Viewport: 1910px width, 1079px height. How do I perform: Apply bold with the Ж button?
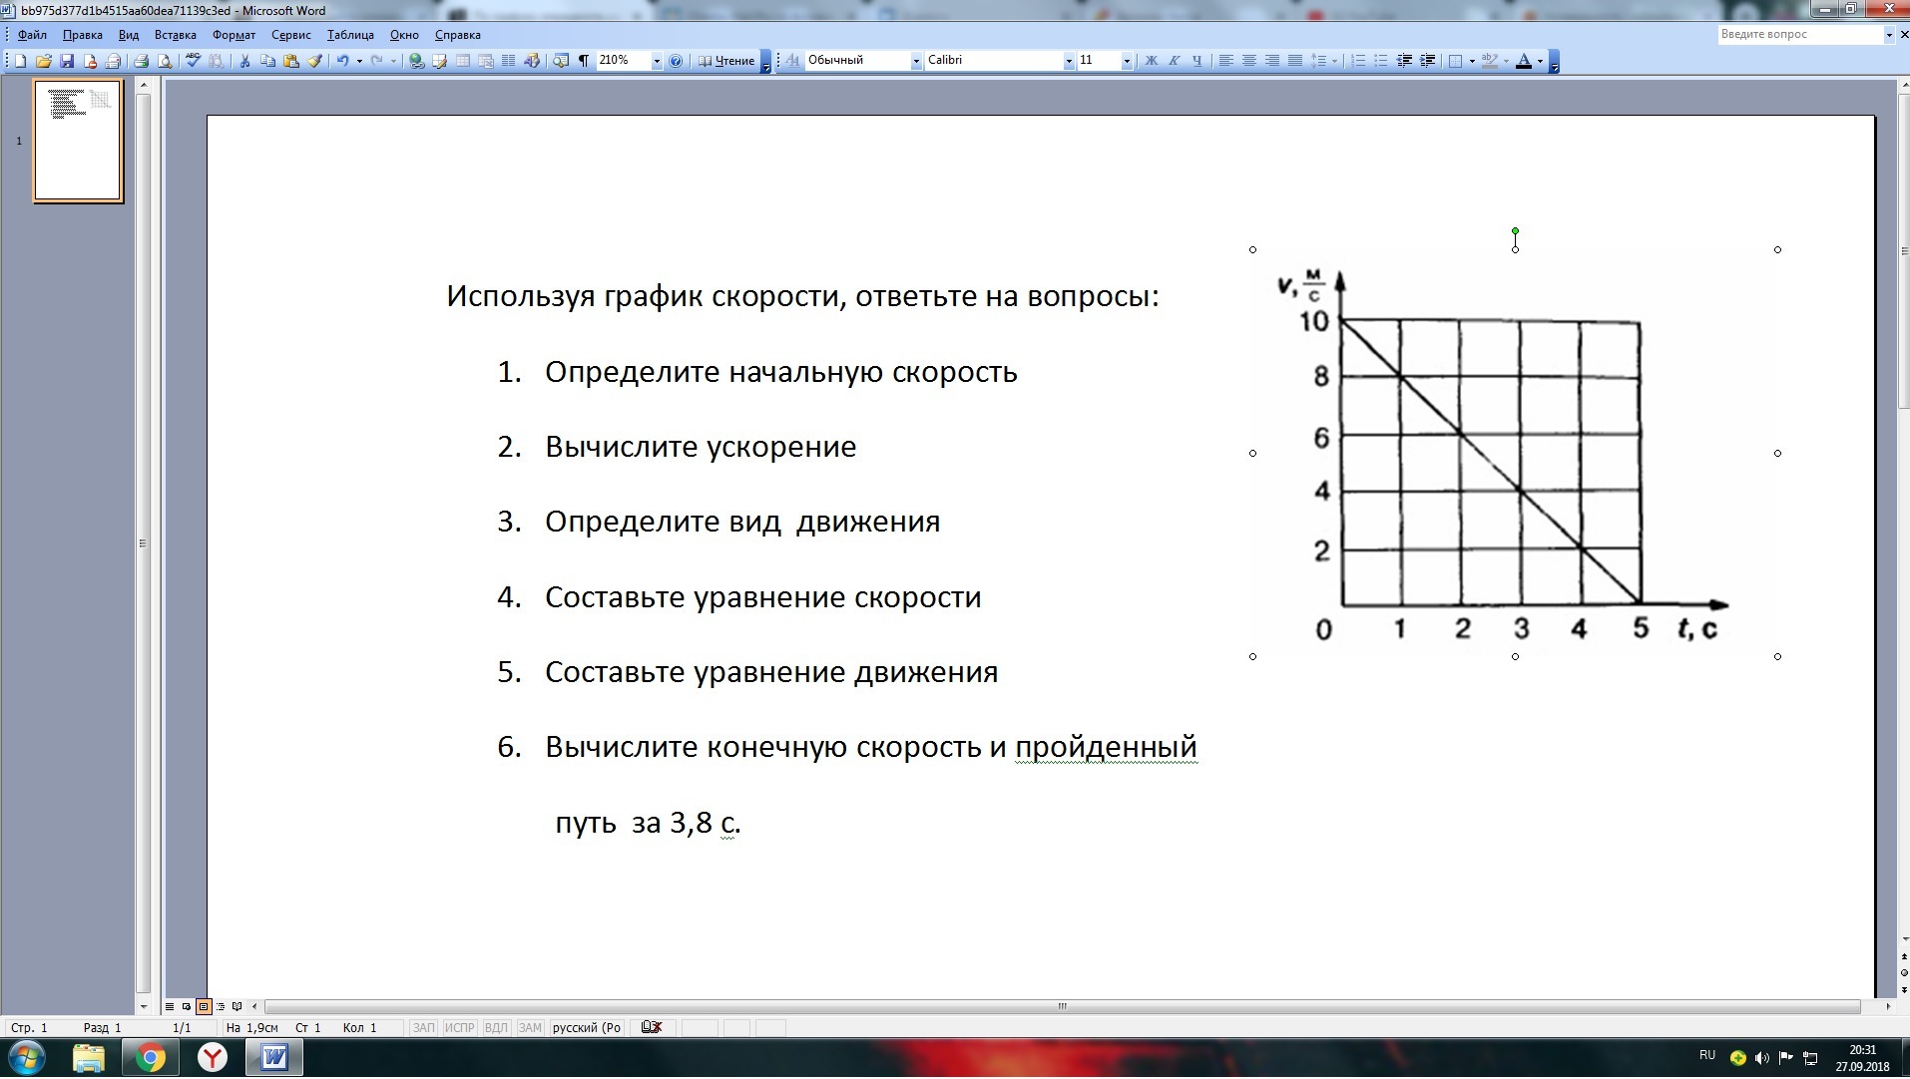point(1151,61)
